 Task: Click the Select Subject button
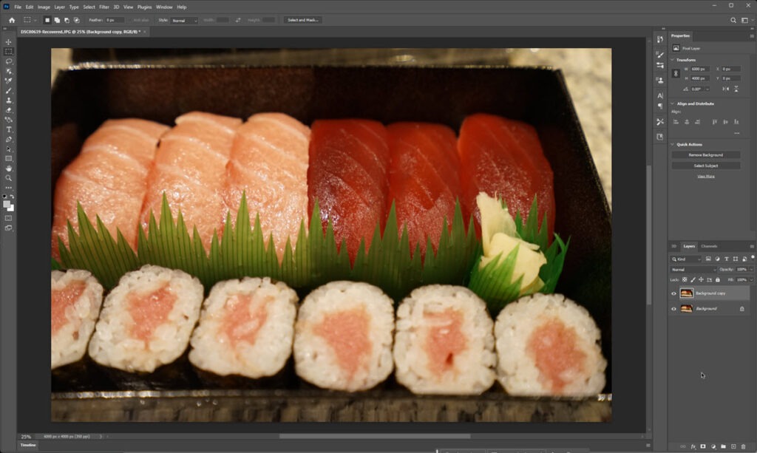[705, 166]
